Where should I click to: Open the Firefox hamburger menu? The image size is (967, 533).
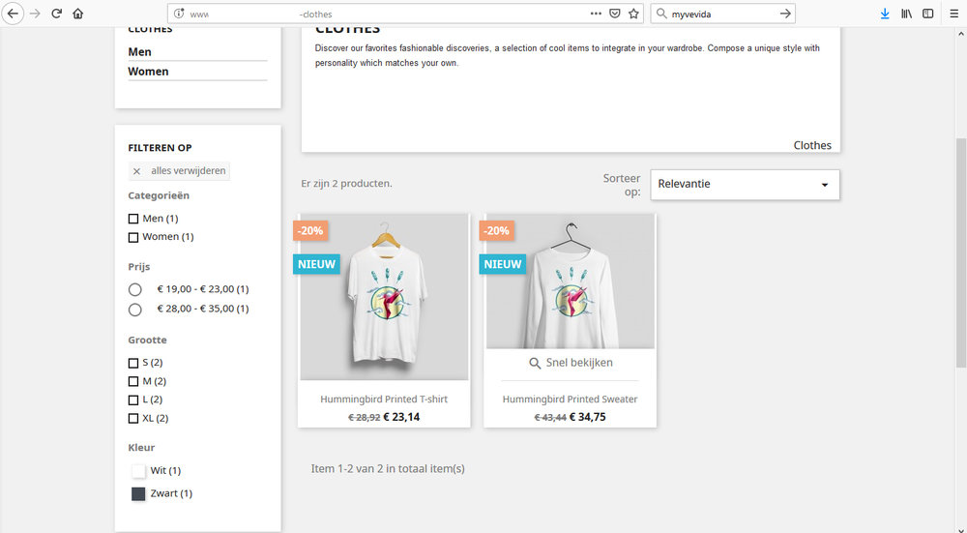(954, 14)
